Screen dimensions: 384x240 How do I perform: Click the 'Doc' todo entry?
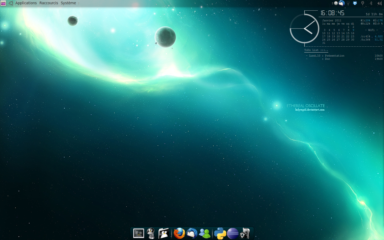(x=327, y=59)
